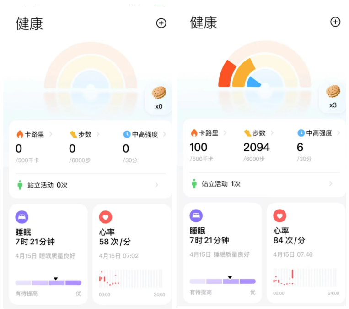This screenshot has height=309, width=349.
Task: Tap the purple bed icon on the left sleep card
Action: [x=22, y=217]
